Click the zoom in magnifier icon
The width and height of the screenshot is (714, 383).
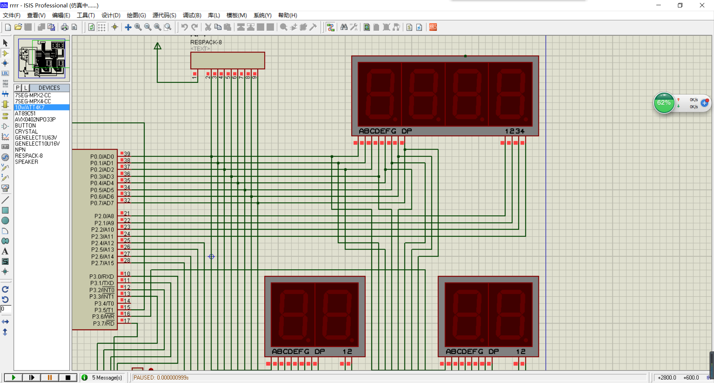click(138, 27)
